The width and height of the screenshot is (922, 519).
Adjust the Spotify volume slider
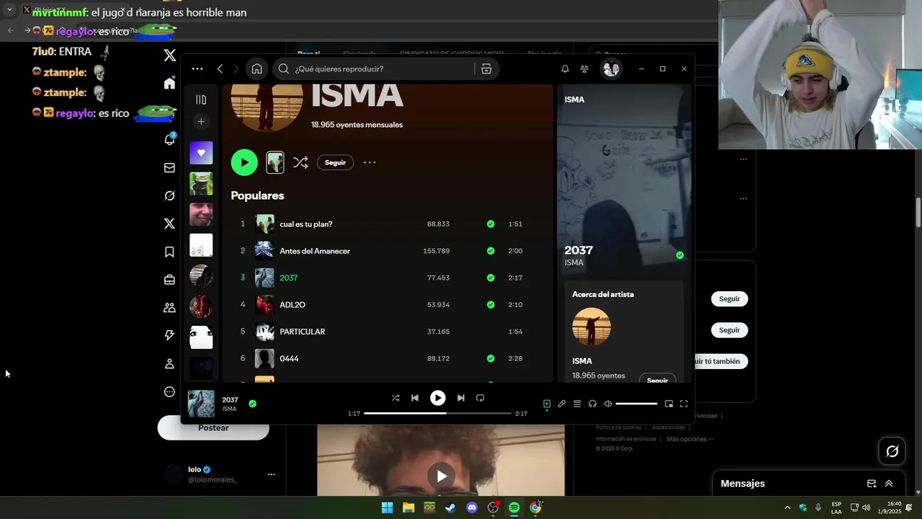coord(637,404)
